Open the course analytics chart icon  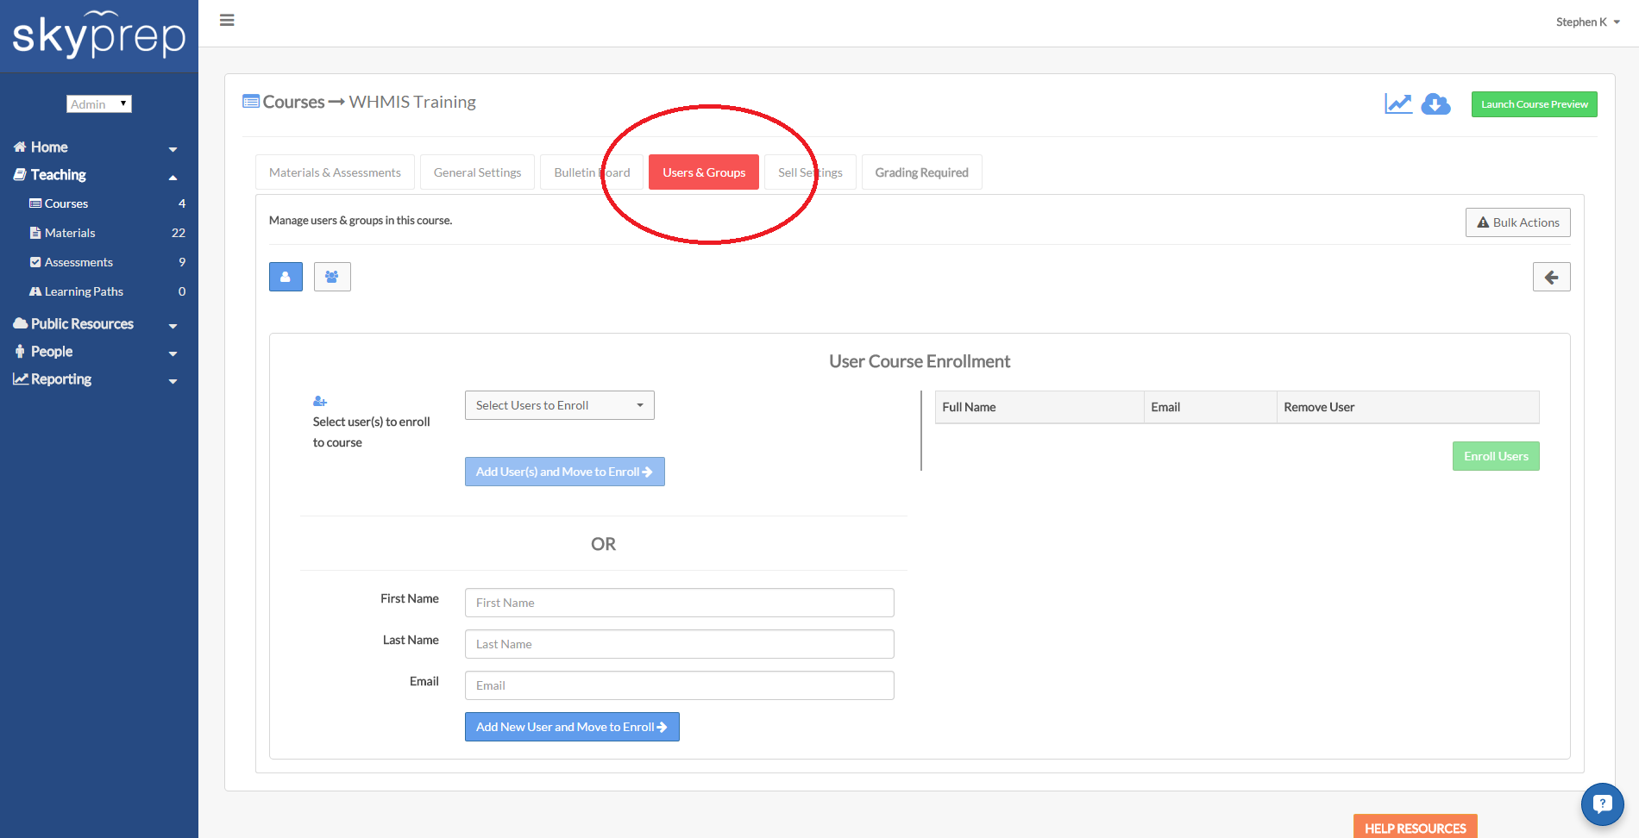pos(1397,104)
